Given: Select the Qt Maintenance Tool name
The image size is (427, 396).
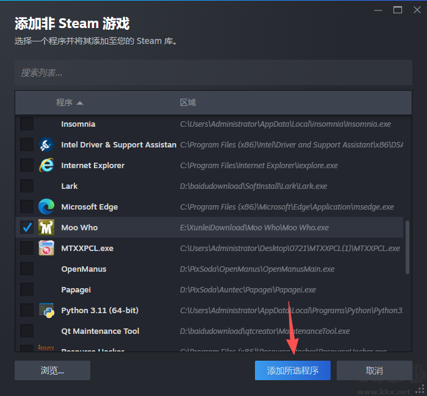Looking at the screenshot, I should point(100,331).
